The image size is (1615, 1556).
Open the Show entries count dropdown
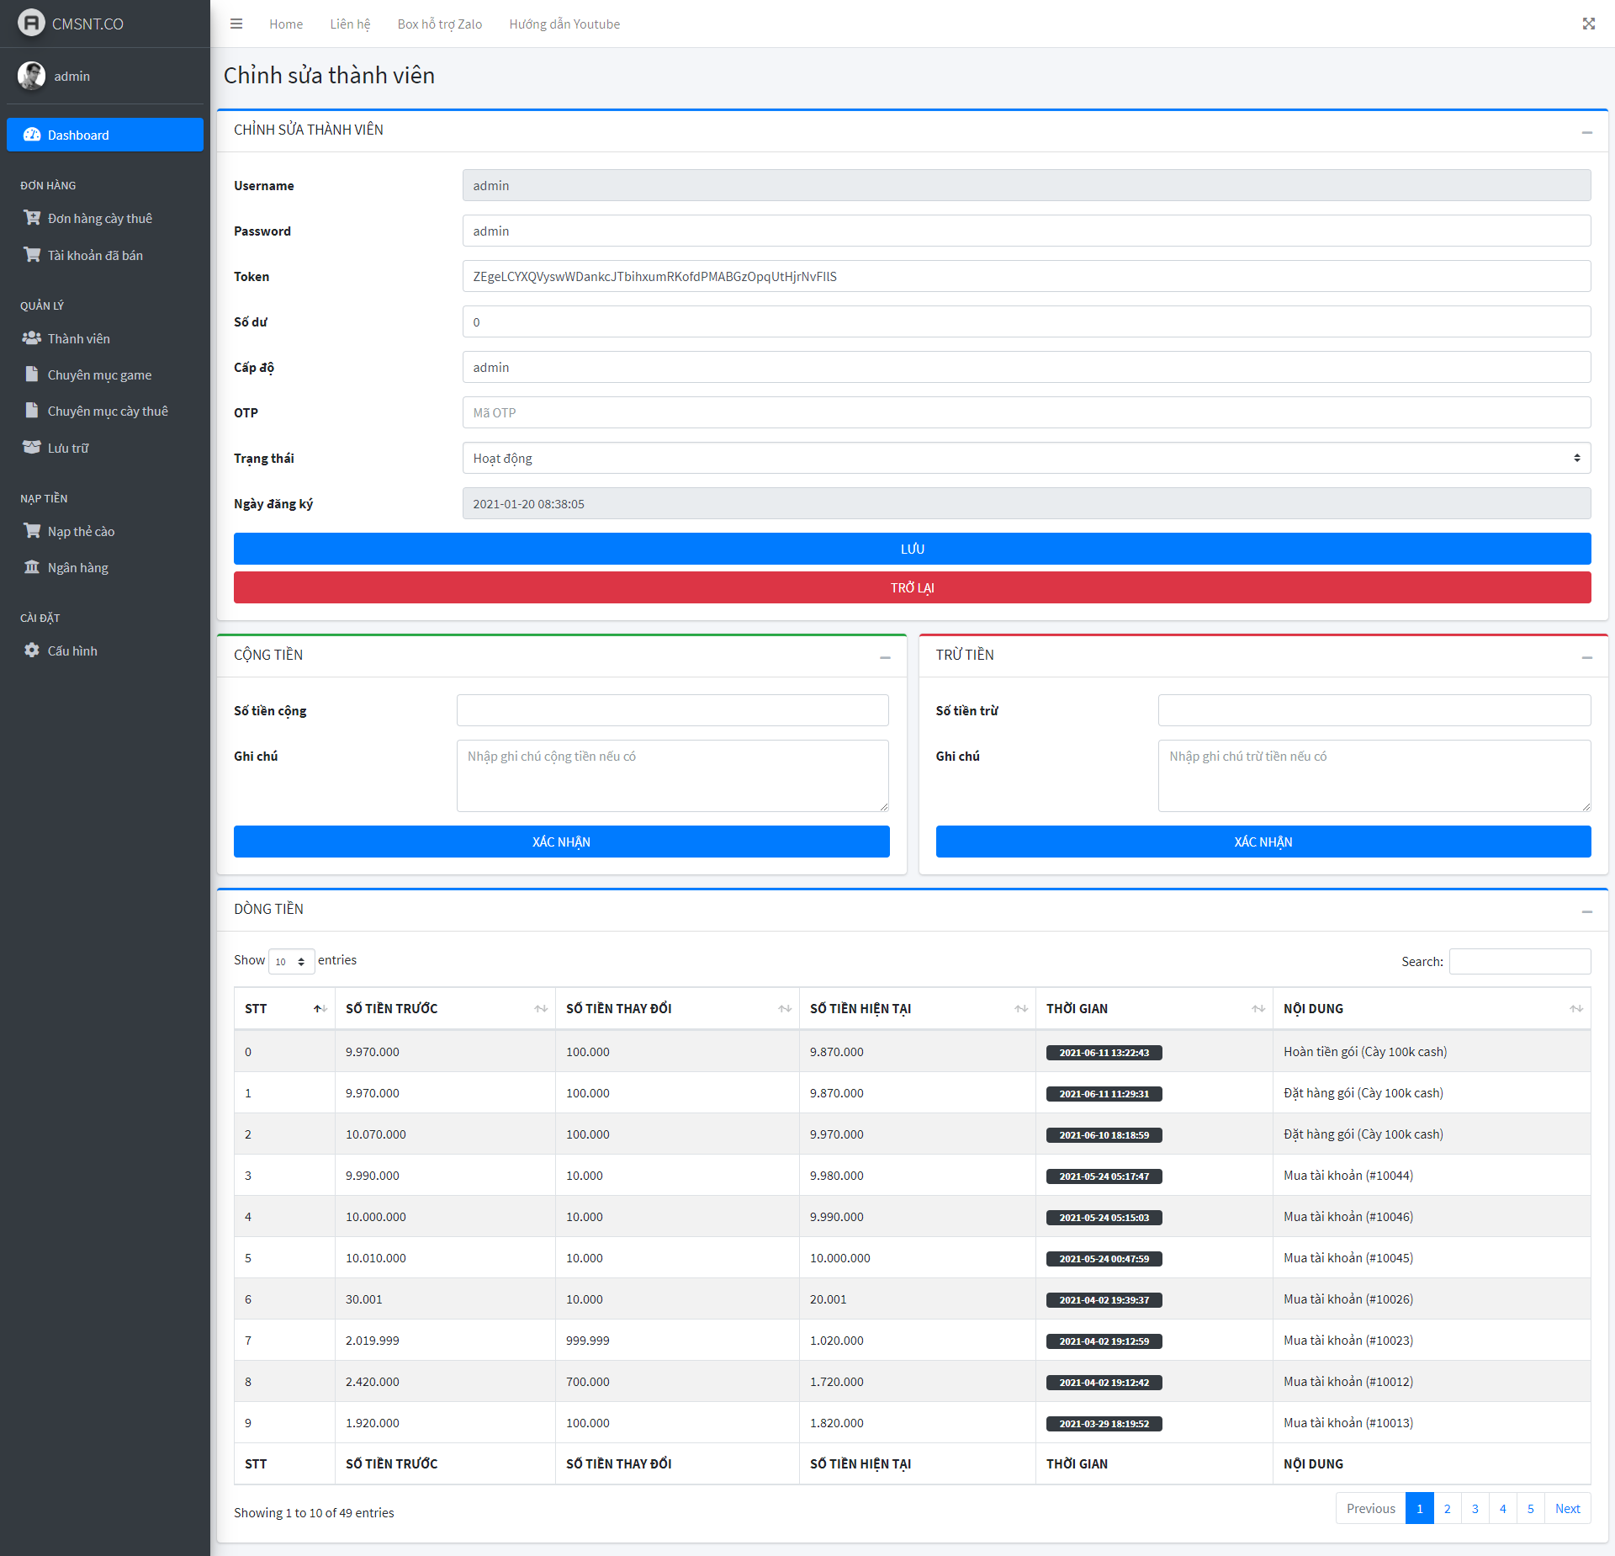[291, 961]
